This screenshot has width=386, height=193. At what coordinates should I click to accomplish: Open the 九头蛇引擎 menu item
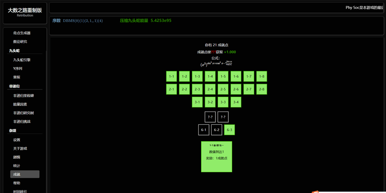(22, 60)
